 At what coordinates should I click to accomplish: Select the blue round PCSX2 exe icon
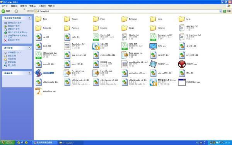pos(153,64)
